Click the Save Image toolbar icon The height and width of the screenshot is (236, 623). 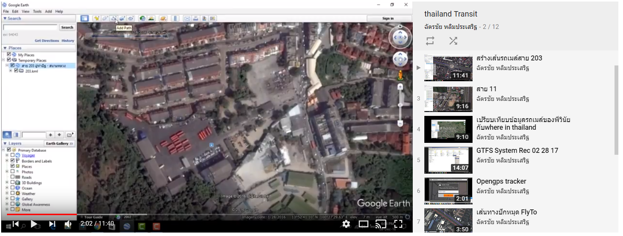(204, 18)
